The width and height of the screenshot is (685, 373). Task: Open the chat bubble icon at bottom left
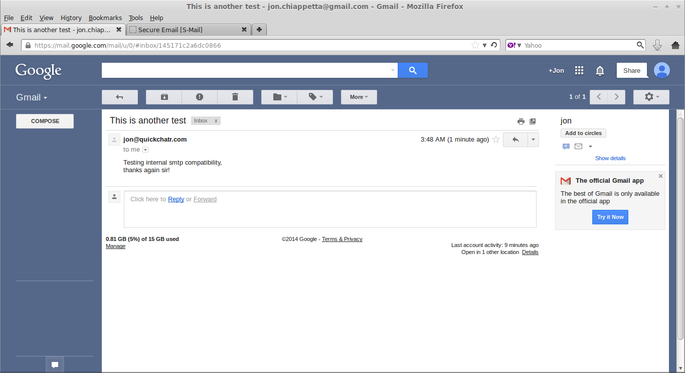click(55, 364)
